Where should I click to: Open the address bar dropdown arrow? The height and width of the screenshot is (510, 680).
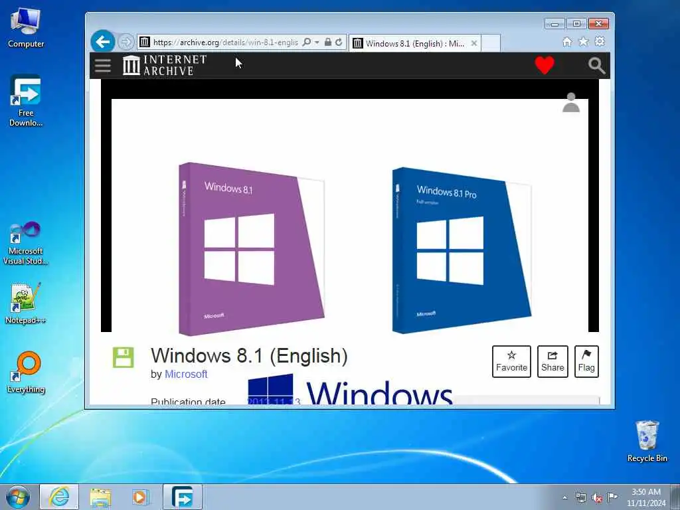[x=317, y=42]
